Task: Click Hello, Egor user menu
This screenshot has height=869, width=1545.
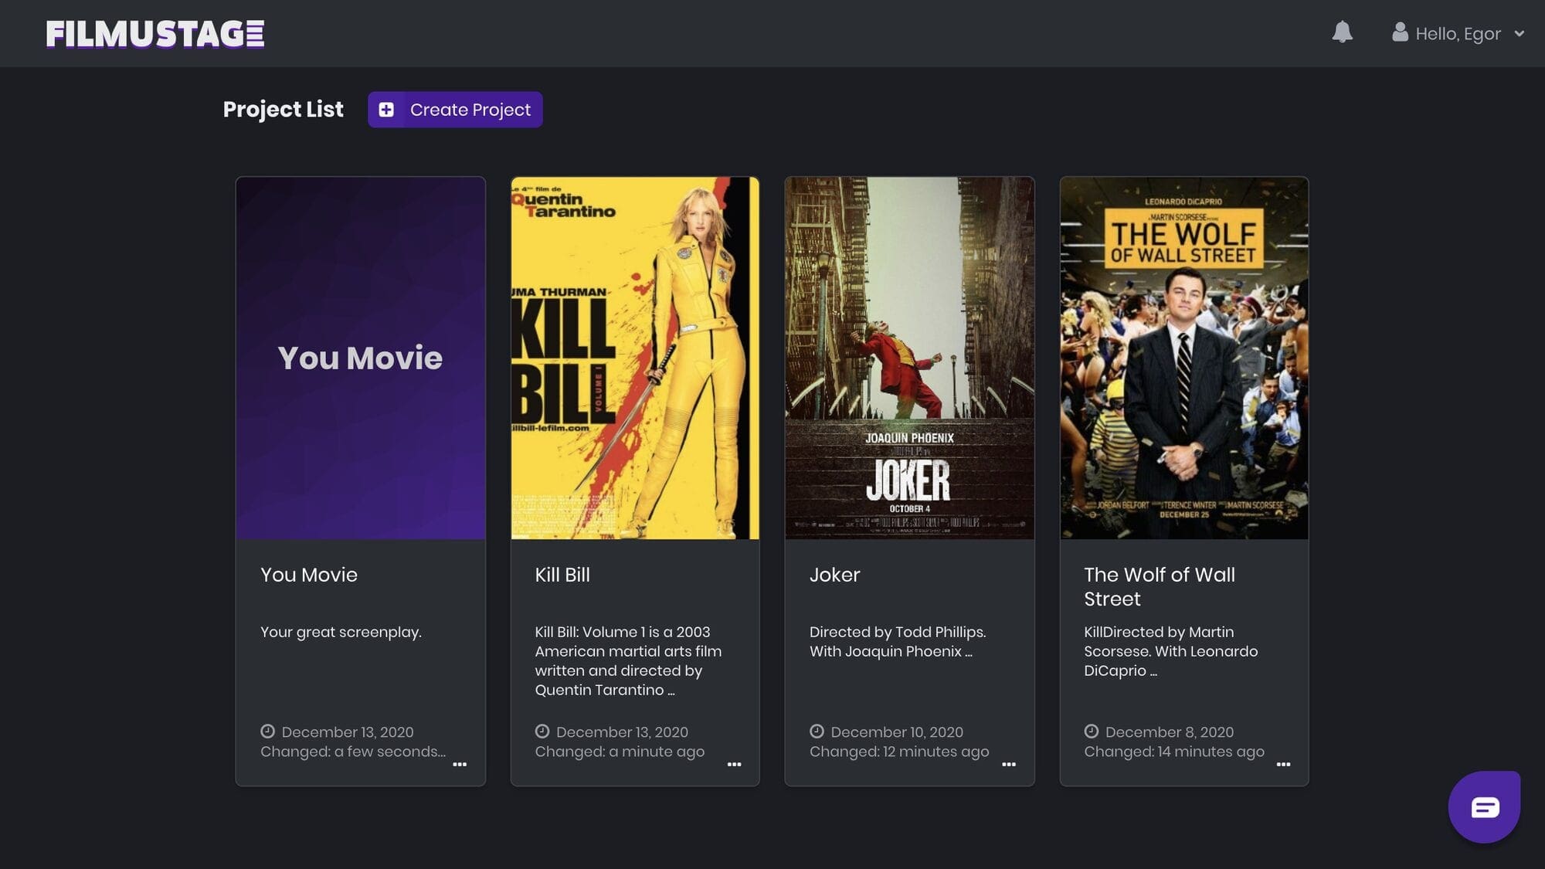Action: tap(1458, 34)
